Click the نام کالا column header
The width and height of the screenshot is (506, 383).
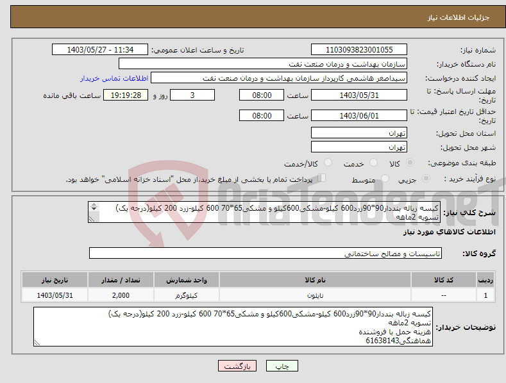[x=315, y=280]
